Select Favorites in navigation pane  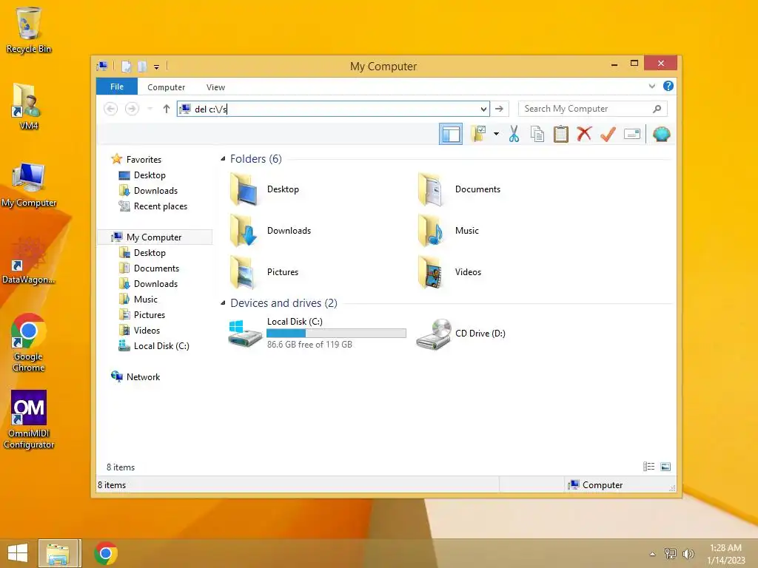click(x=136, y=160)
